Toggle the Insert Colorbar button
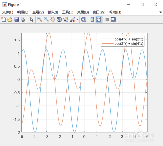The image size is (163, 146). click(92, 20)
